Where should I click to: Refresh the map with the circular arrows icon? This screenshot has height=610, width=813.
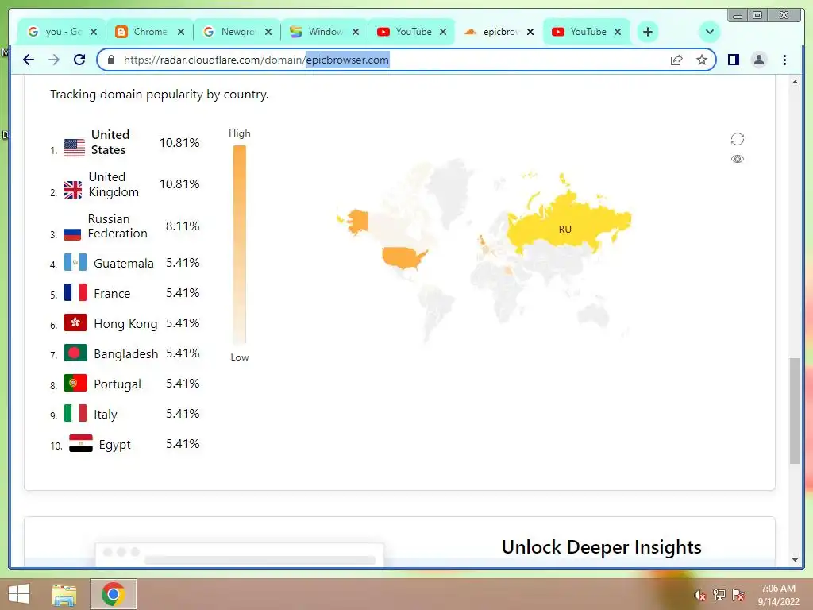point(738,139)
